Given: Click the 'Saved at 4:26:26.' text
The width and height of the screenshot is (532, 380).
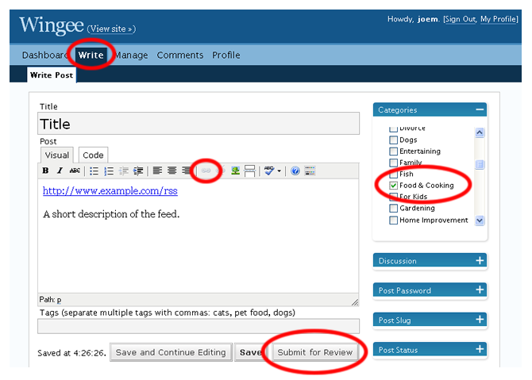Looking at the screenshot, I should coord(71,353).
